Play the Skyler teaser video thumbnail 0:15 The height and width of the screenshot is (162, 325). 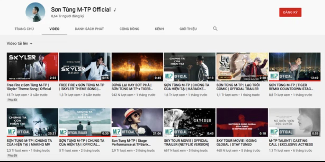(85, 67)
